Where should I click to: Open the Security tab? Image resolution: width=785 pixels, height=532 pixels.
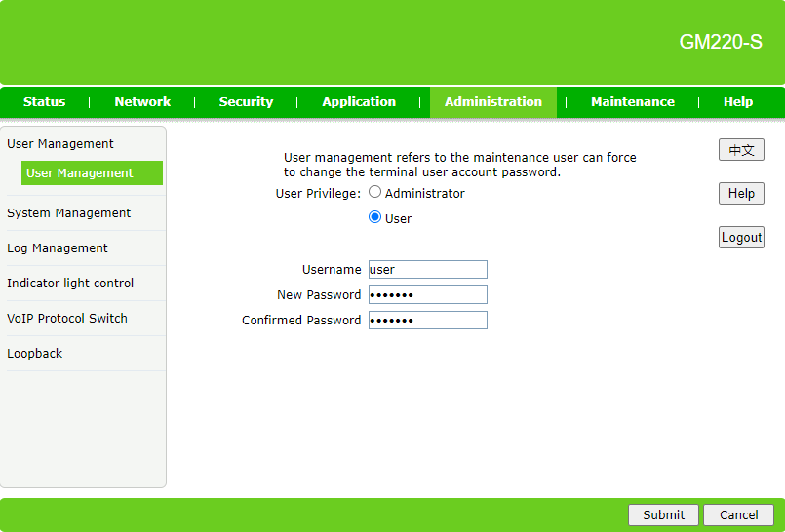click(246, 102)
